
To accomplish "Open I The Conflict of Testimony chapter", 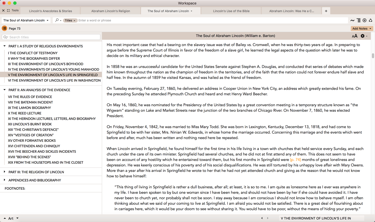I will 33,53.
